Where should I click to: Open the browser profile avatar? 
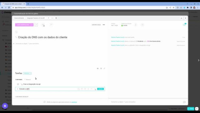194,8
